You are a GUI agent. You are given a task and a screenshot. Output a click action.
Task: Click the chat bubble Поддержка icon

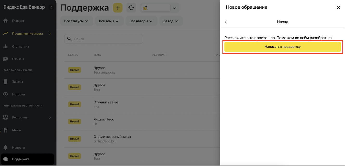point(5,159)
